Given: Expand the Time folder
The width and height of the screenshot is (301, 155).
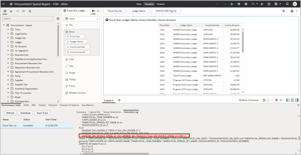Looking at the screenshot, I should coord(8,29).
